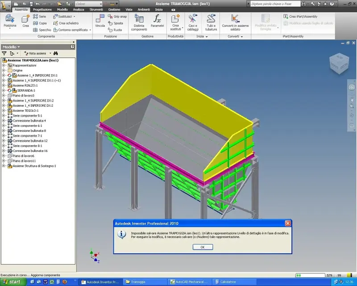Screen dimensions: 357x286
Task: Select the Ruota rotate tool
Action: pyautogui.click(x=115, y=30)
